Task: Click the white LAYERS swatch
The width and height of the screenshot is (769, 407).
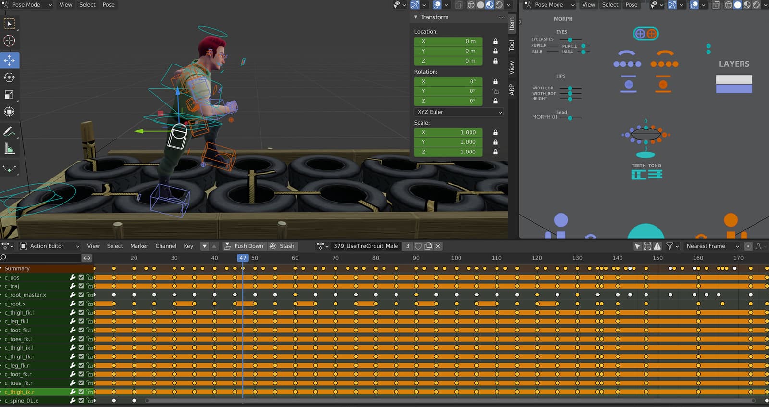Action: tap(733, 79)
